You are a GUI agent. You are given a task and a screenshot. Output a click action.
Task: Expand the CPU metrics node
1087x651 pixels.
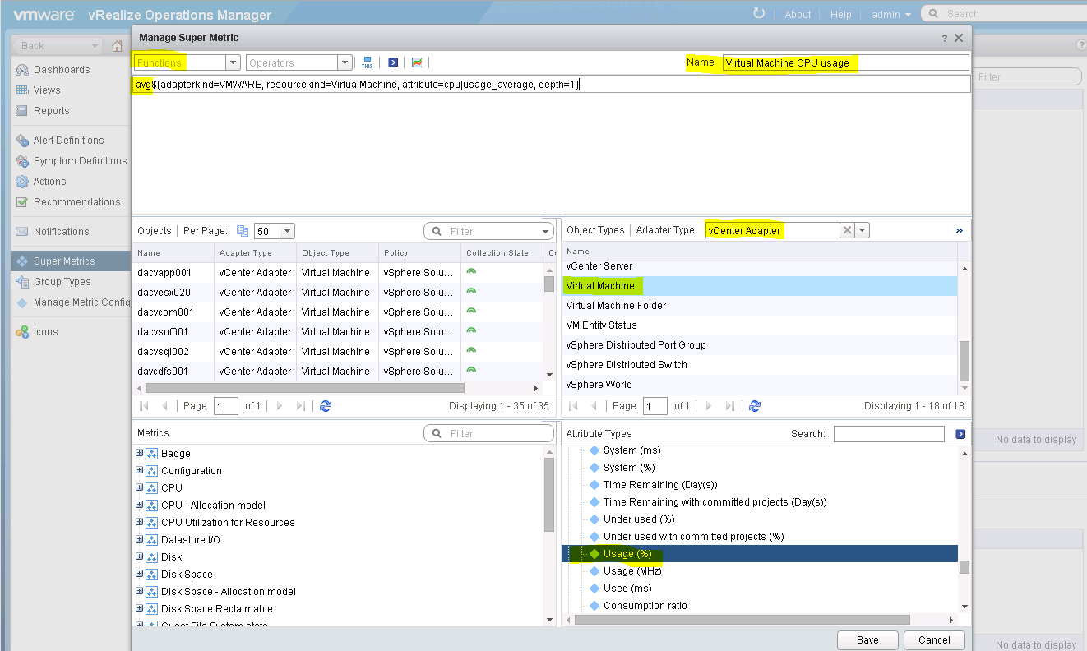coord(140,487)
